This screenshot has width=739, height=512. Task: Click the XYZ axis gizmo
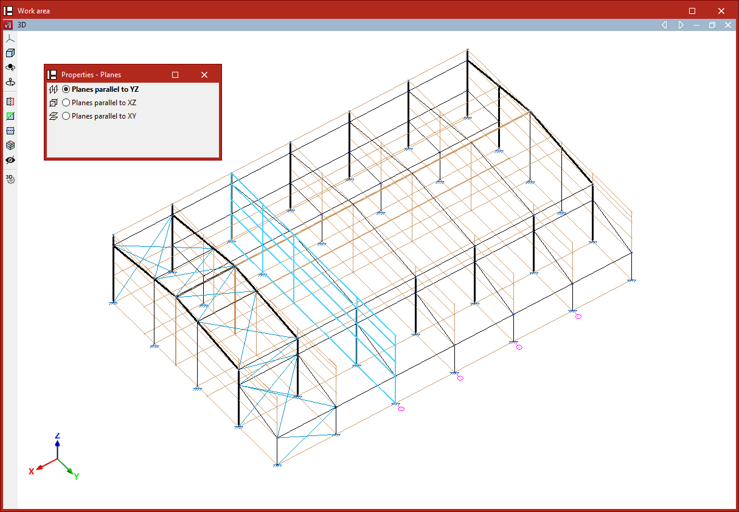[x=55, y=456]
